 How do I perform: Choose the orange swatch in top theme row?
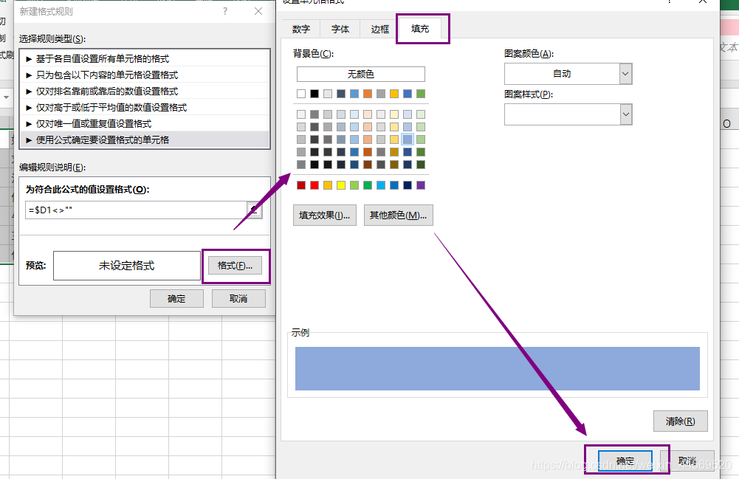click(368, 94)
